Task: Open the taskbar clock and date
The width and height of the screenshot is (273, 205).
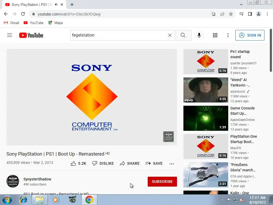Action: coord(257,200)
